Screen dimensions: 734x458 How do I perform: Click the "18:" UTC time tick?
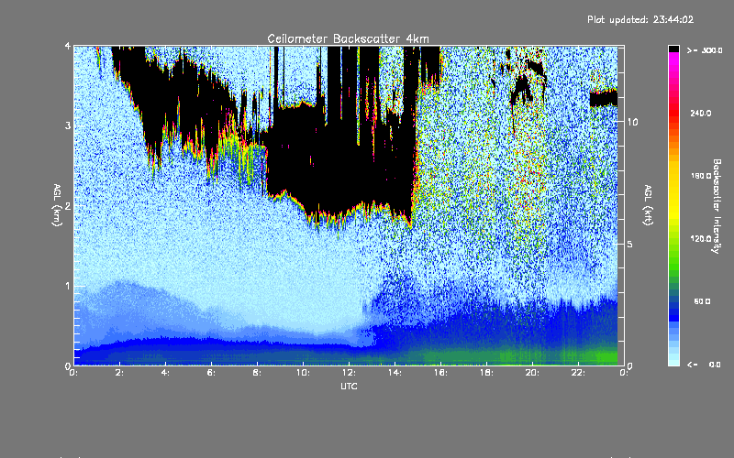487,373
